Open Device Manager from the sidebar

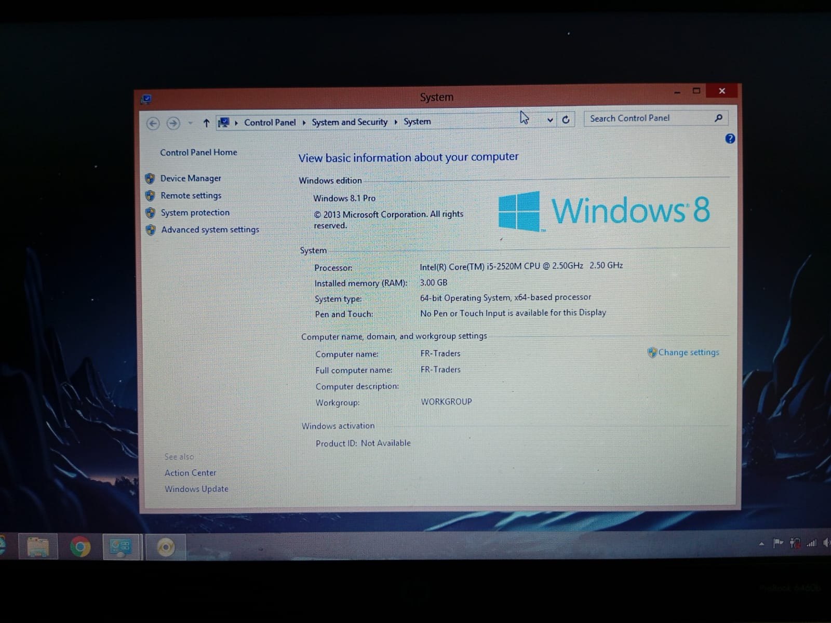191,178
